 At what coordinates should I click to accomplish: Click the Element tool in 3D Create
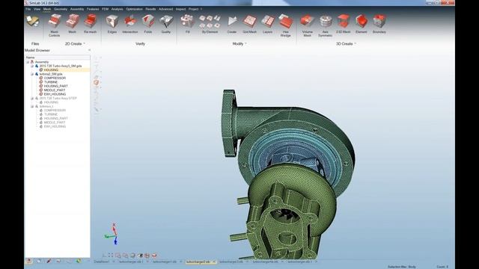(361, 24)
